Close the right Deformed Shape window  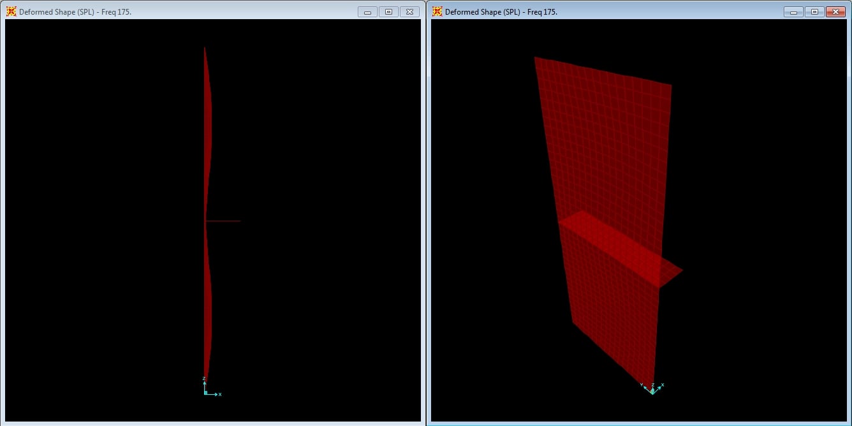[835, 11]
